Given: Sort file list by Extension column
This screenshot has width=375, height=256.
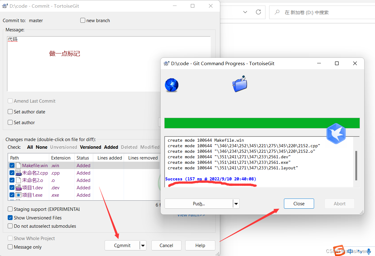Looking at the screenshot, I should [x=62, y=158].
